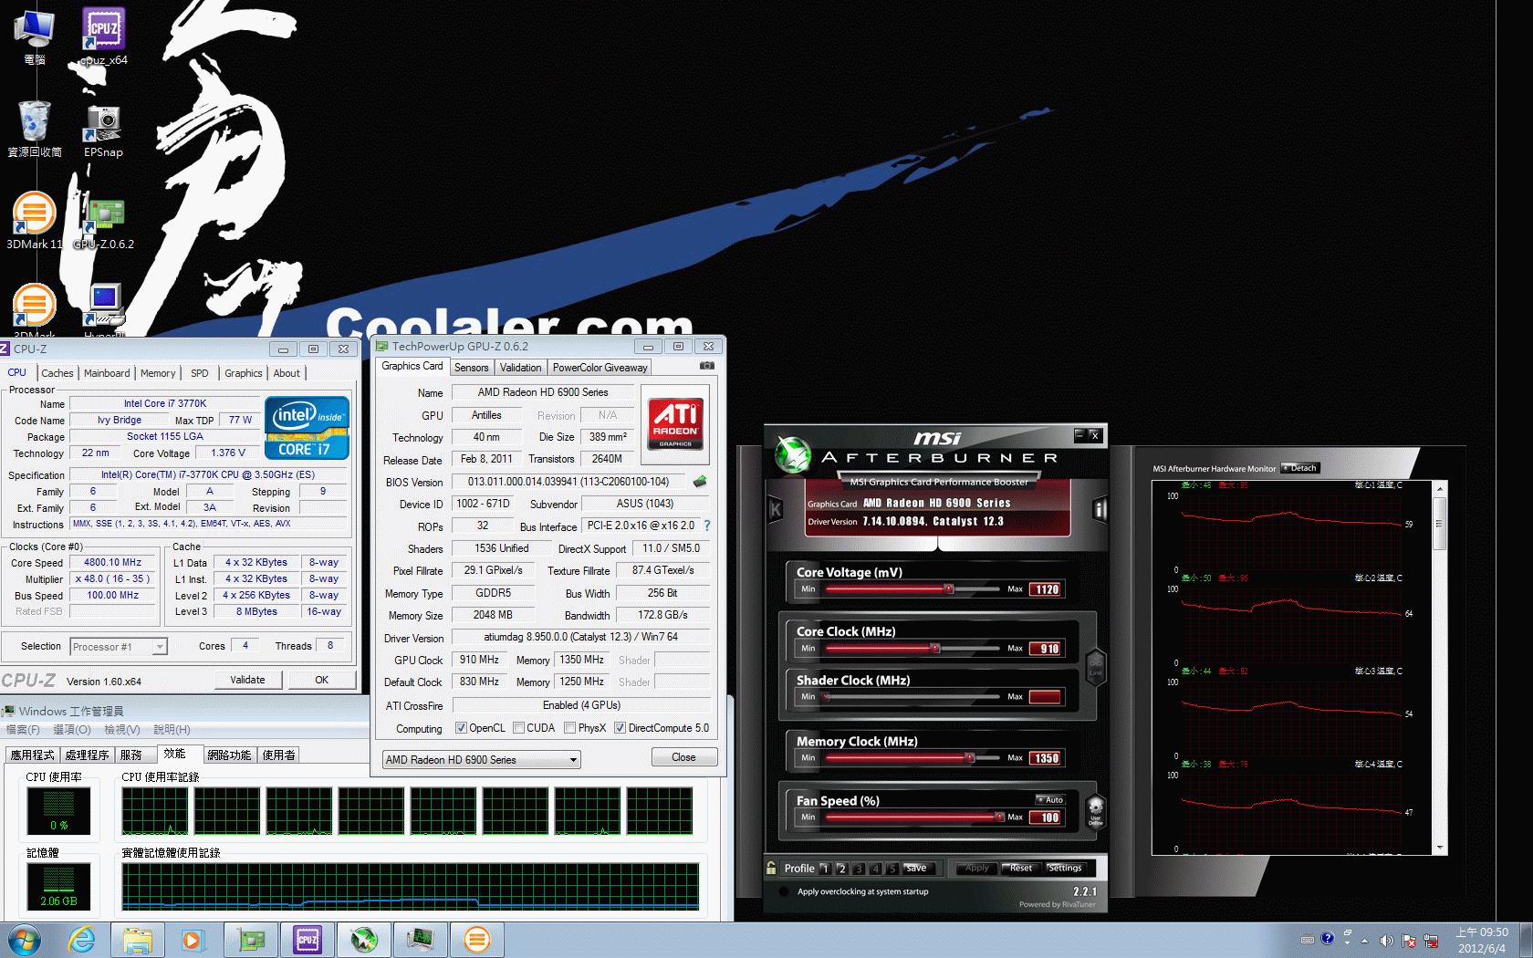Open the Caches tab in CPU-Z

click(57, 373)
